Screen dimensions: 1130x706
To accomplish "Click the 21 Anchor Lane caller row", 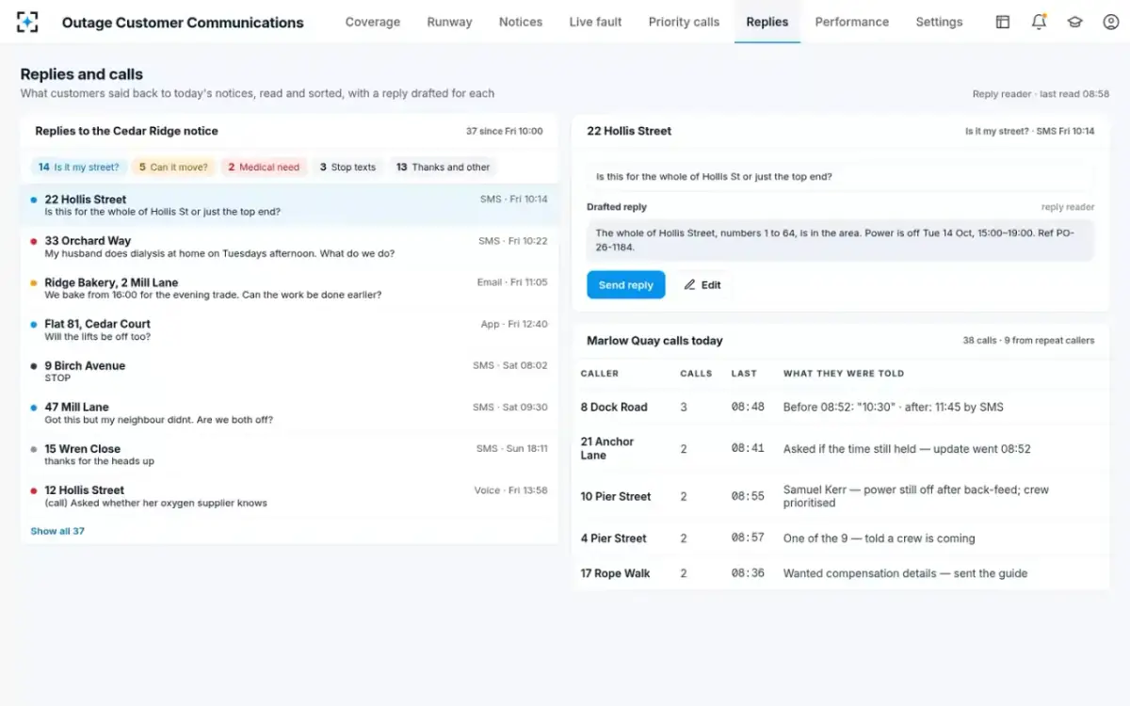I will 840,448.
